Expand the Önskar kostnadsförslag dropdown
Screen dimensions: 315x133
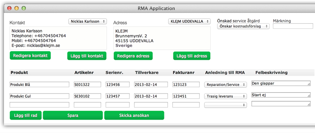pos(243,26)
